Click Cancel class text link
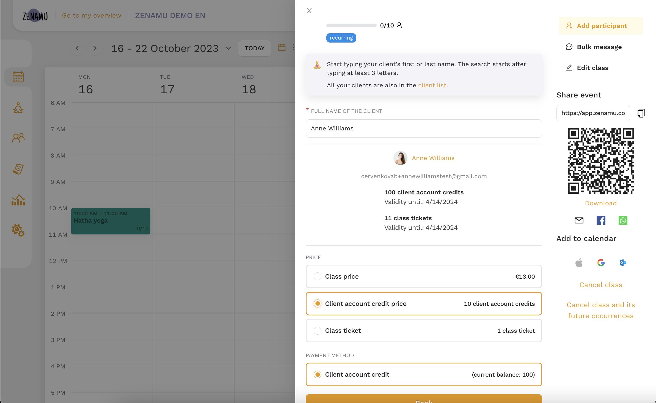Image resolution: width=656 pixels, height=403 pixels. (600, 285)
